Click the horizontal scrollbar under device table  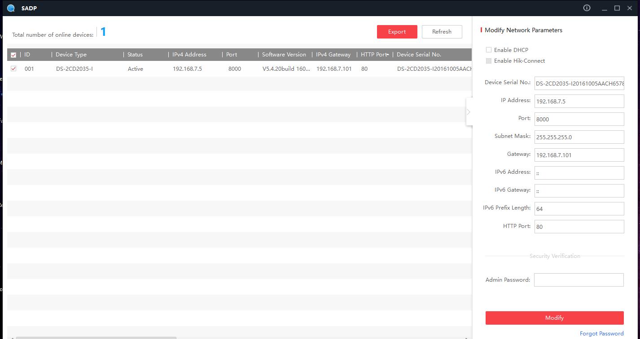(96, 338)
